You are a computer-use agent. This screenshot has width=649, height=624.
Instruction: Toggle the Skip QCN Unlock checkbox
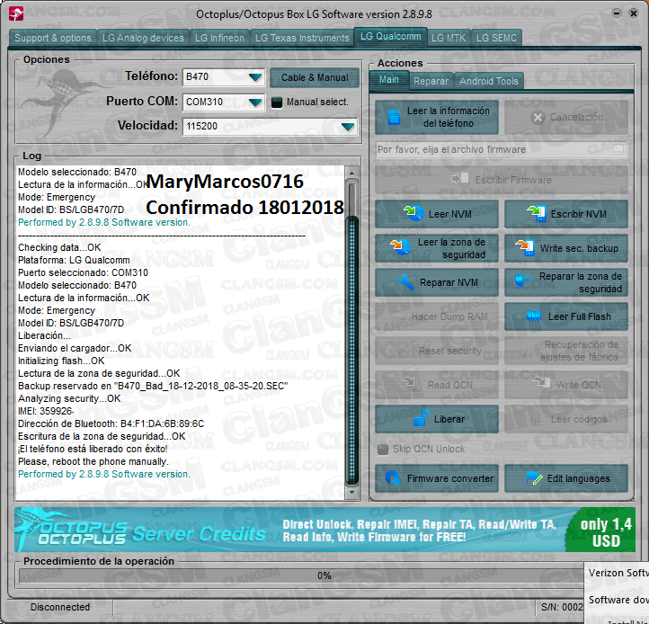(x=383, y=450)
